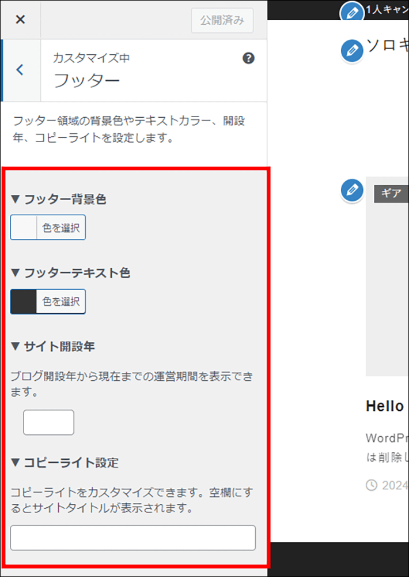Focus the サイト開設年 year input field
Image resolution: width=409 pixels, height=577 pixels.
pyautogui.click(x=48, y=422)
